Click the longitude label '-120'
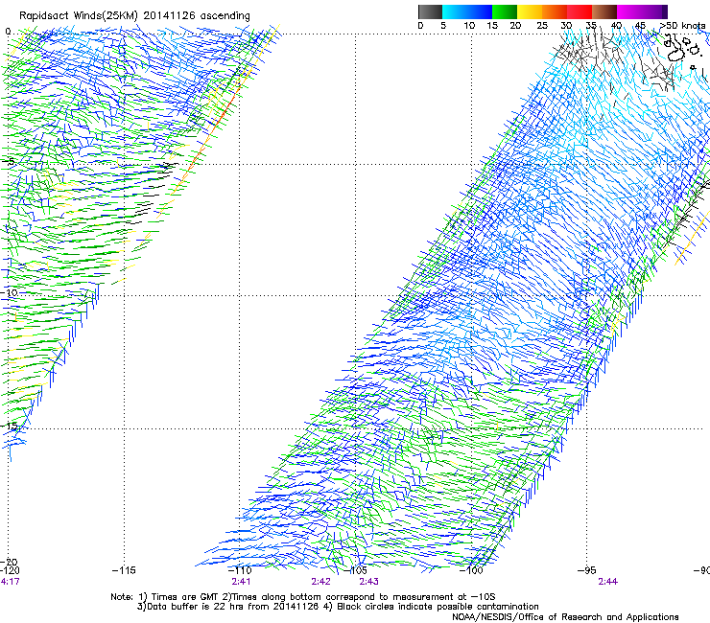Image resolution: width=710 pixels, height=623 pixels. pos(10,570)
